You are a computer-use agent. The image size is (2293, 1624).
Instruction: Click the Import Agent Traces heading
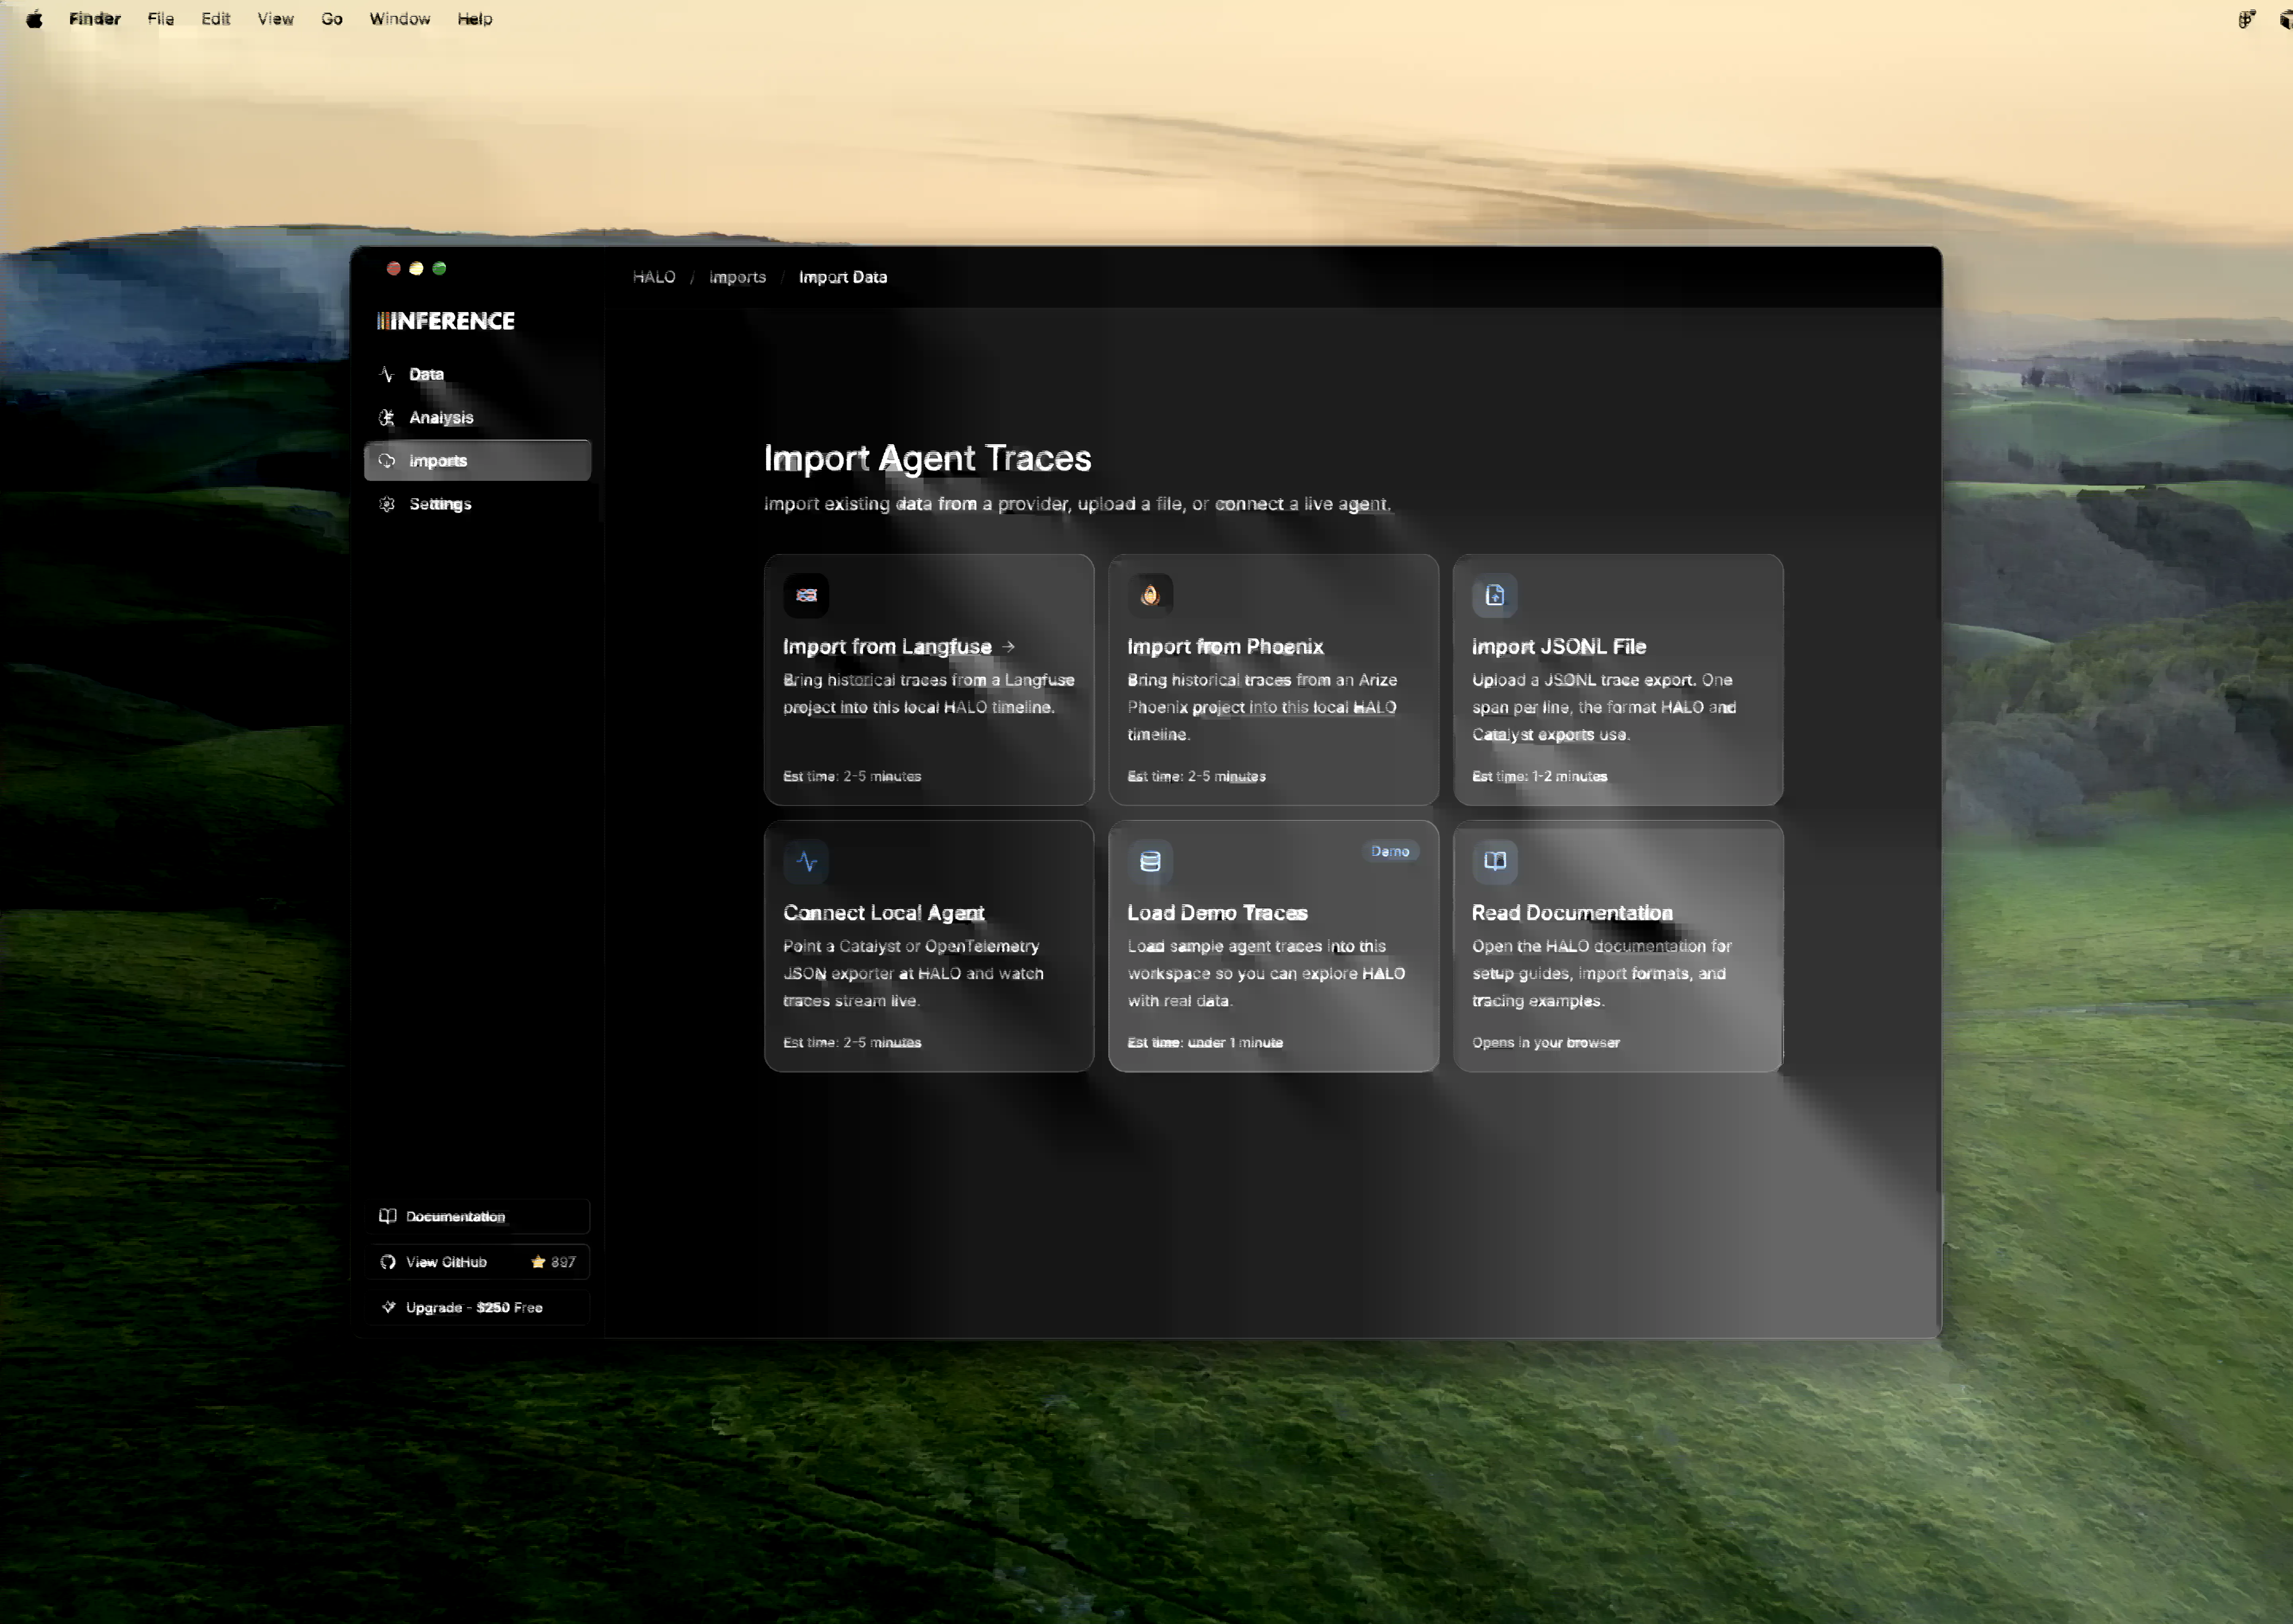point(928,458)
